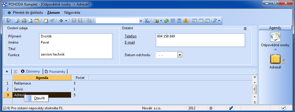295x112 pixels.
Task: Click the left arrow in Přenést do dokladu
Action: pyautogui.click(x=9, y=13)
